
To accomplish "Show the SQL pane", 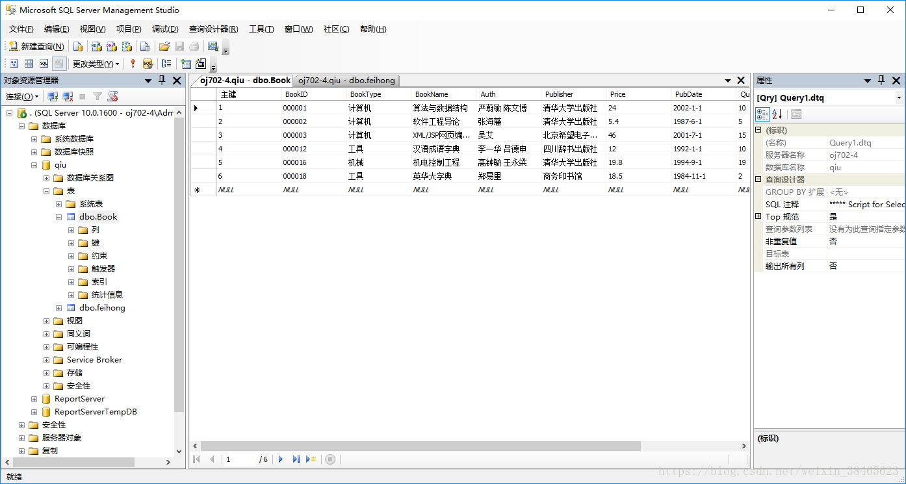I will click(x=44, y=64).
